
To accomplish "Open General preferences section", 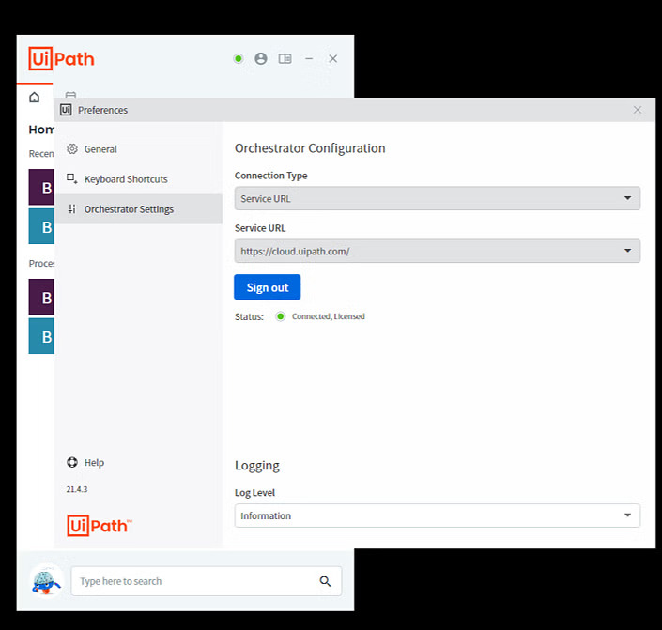I will [138, 149].
